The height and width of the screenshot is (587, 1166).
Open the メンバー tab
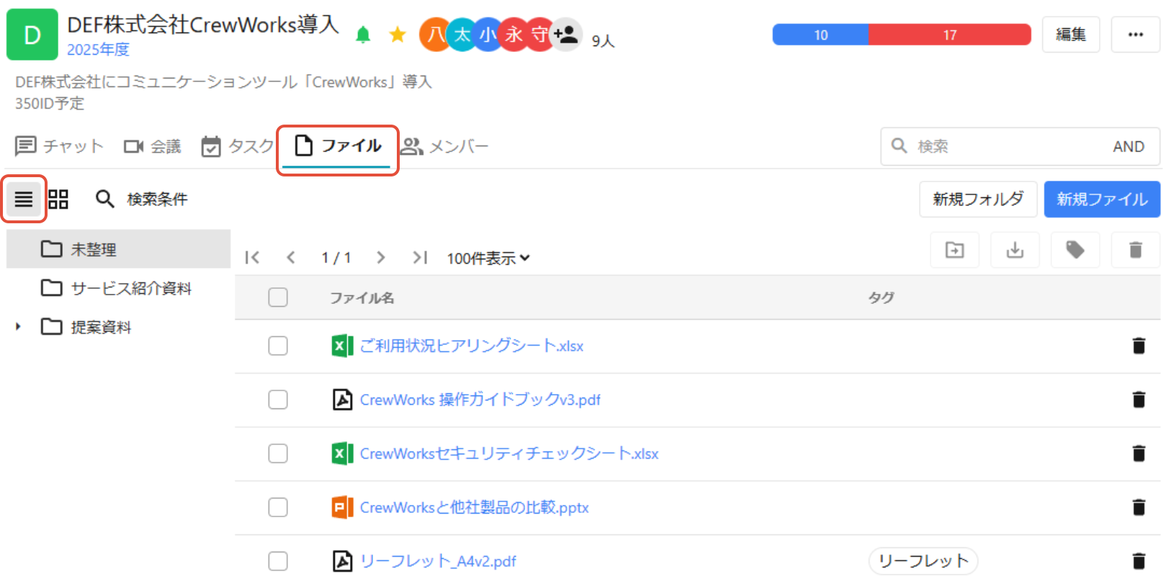(444, 146)
